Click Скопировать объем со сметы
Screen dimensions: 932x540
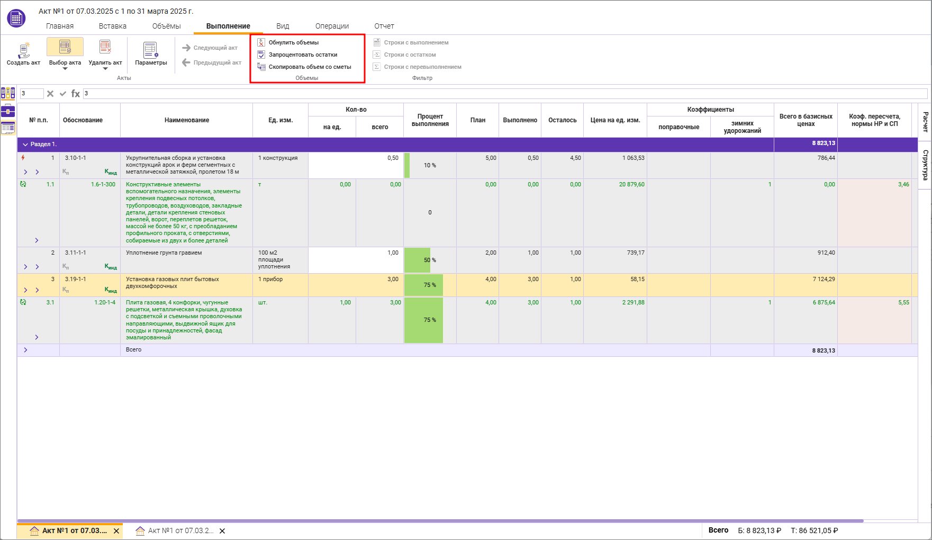click(310, 67)
